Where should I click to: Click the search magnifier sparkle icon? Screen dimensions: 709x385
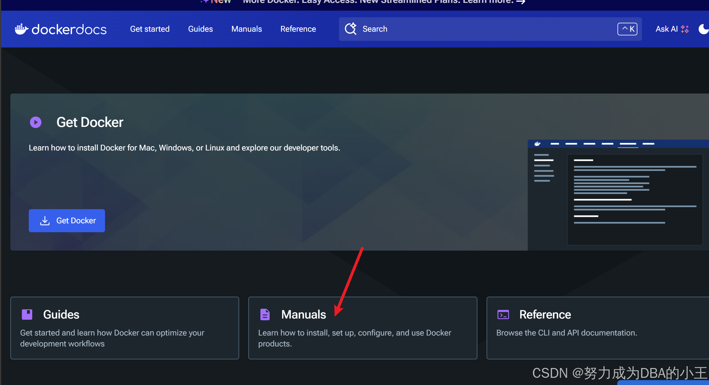click(x=350, y=29)
